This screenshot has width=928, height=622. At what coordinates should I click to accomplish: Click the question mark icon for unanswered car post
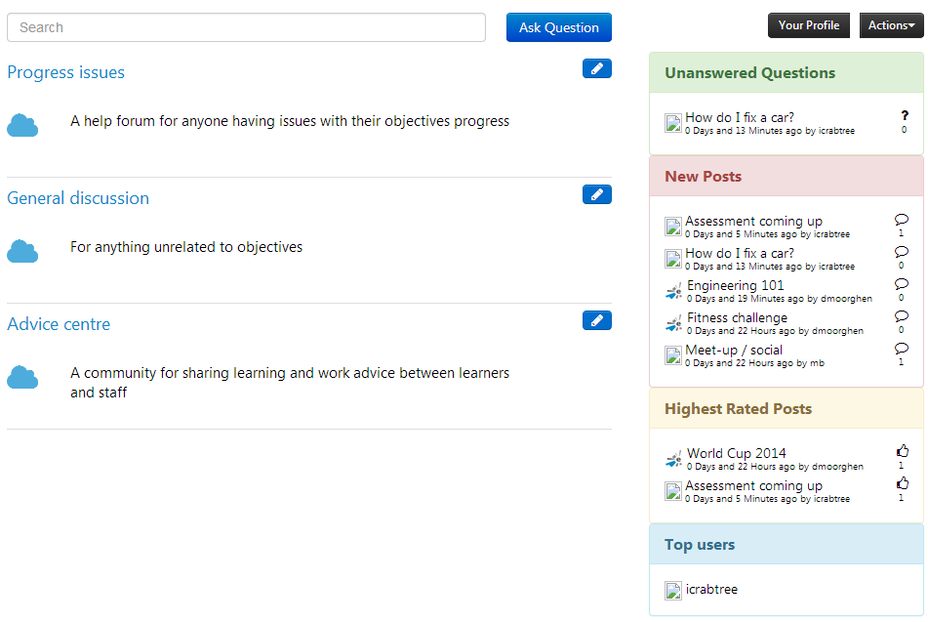point(905,116)
